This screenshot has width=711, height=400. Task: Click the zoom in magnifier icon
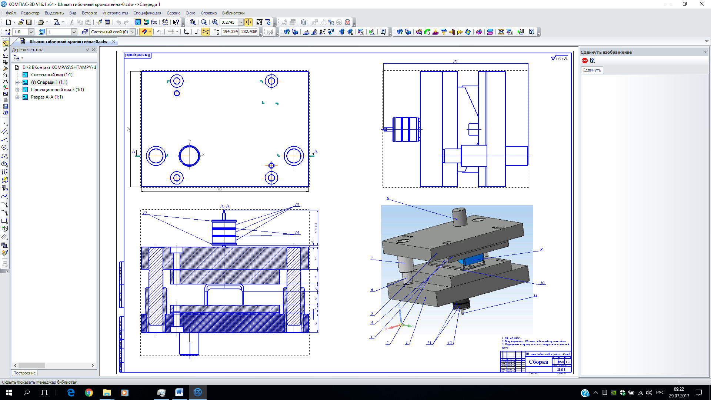[215, 22]
